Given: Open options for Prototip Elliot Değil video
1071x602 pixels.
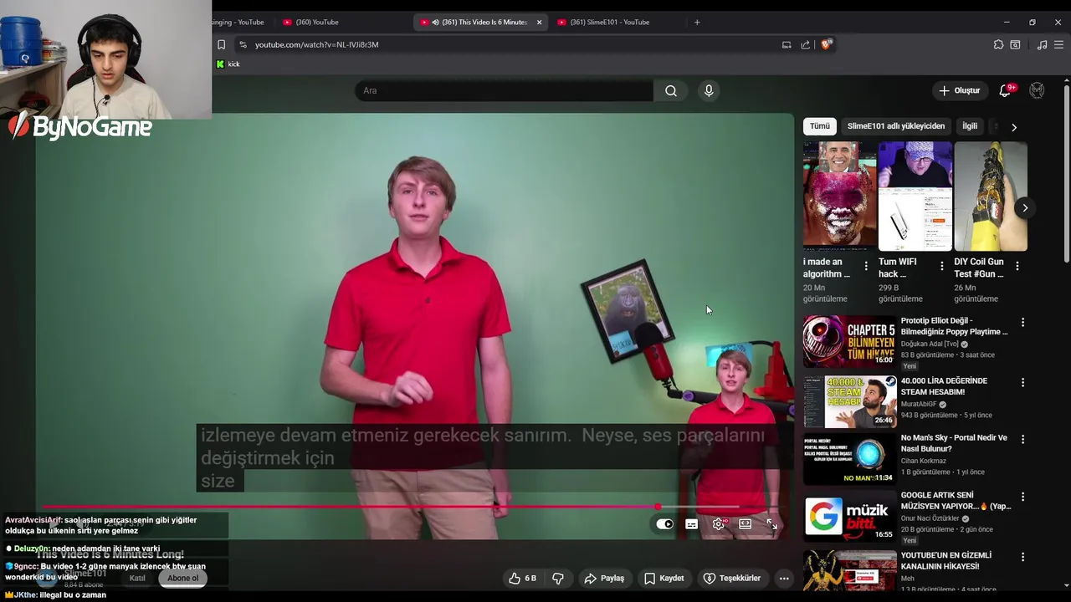Looking at the screenshot, I should point(1022,322).
